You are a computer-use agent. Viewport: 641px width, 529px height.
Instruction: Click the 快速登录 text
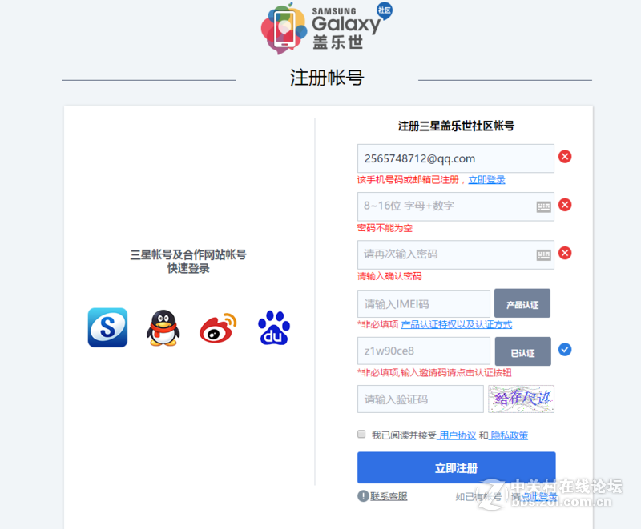pyautogui.click(x=188, y=269)
